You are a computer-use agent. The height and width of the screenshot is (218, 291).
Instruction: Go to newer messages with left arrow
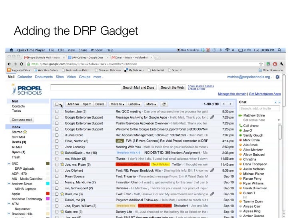pos(223,104)
